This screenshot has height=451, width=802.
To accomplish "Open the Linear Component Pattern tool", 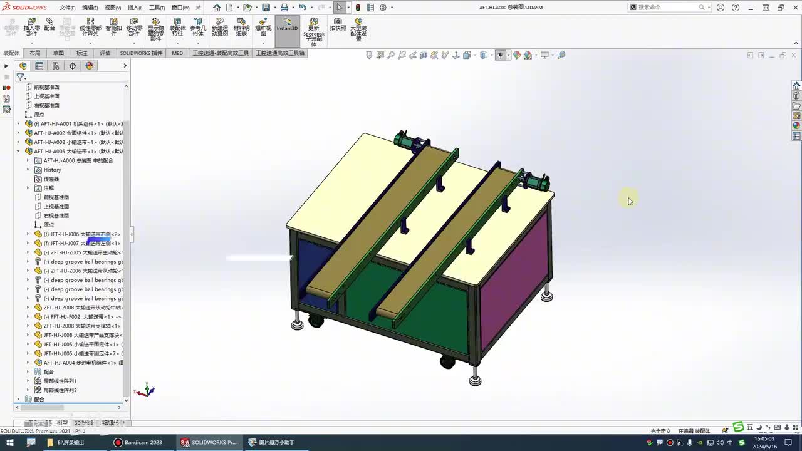I will tap(90, 28).
